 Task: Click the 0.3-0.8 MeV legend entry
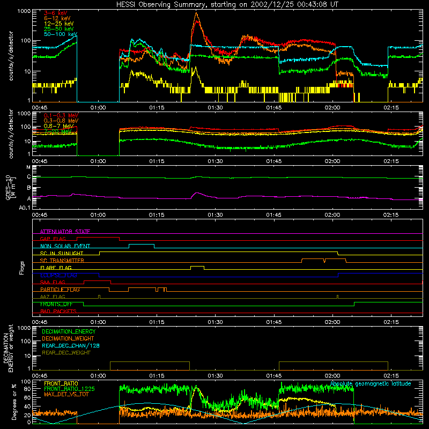tap(61, 121)
